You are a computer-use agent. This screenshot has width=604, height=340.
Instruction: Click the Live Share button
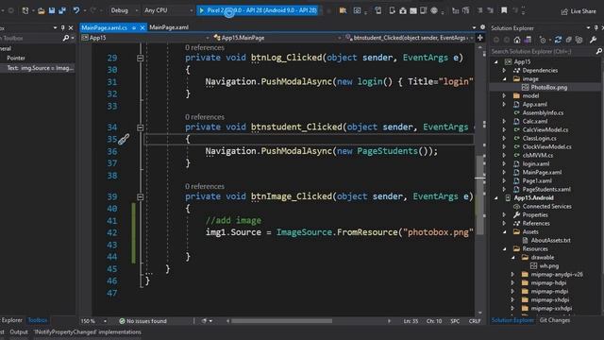point(579,11)
